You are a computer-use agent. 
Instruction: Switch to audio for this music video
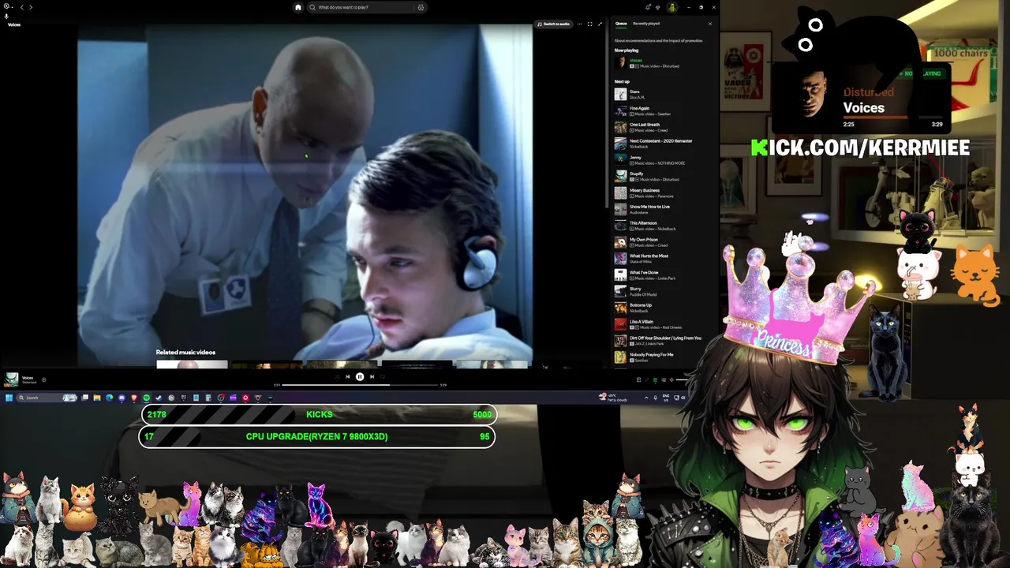pos(553,24)
